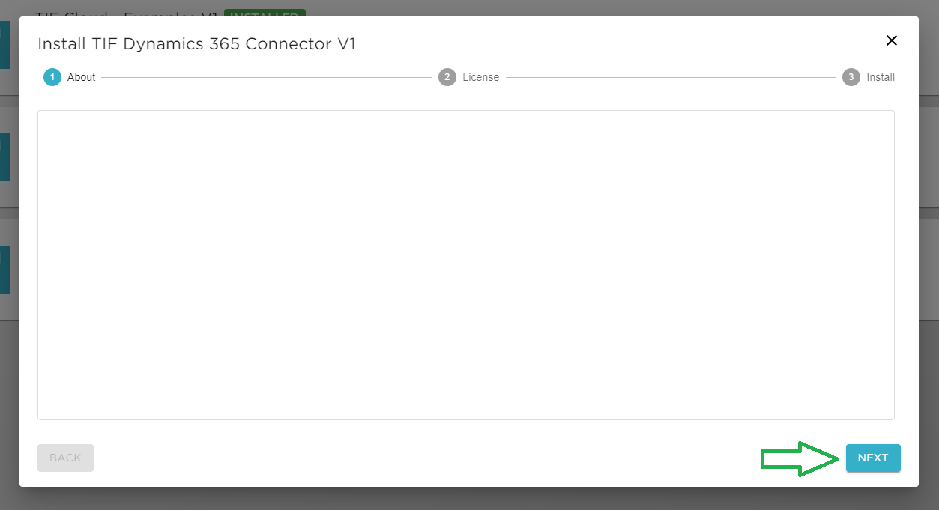This screenshot has width=939, height=510.
Task: Go to the License step label
Action: coord(480,77)
